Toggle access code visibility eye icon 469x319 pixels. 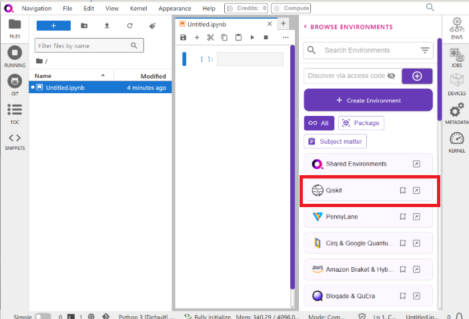[391, 76]
